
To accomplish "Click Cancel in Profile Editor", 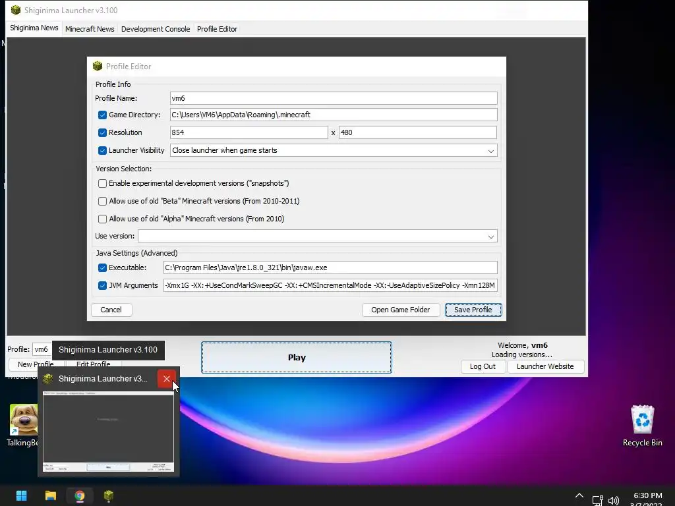I will point(111,310).
